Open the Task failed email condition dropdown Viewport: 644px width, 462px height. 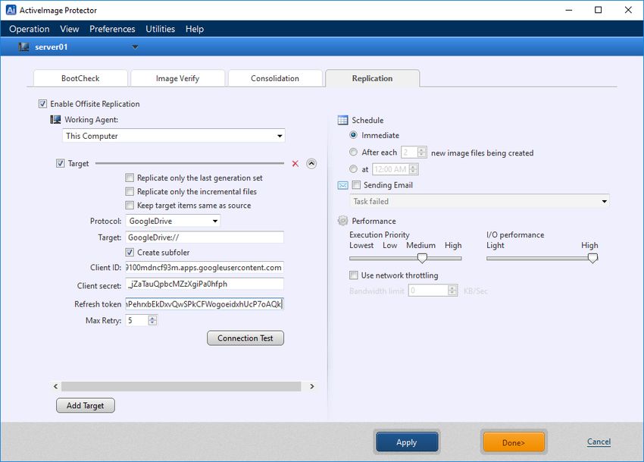coord(604,201)
